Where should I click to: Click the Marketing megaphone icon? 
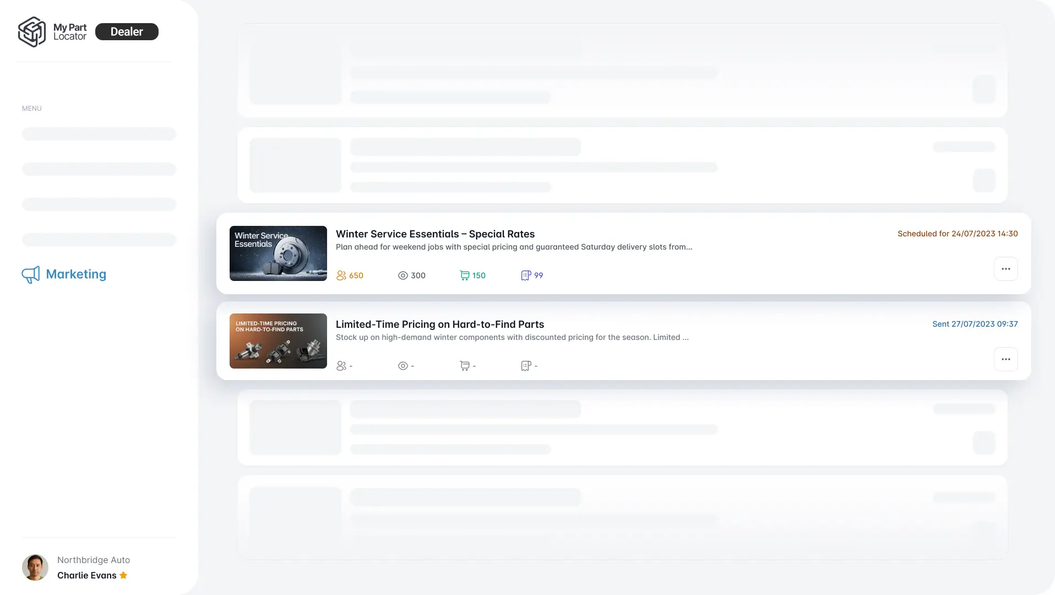tap(30, 274)
